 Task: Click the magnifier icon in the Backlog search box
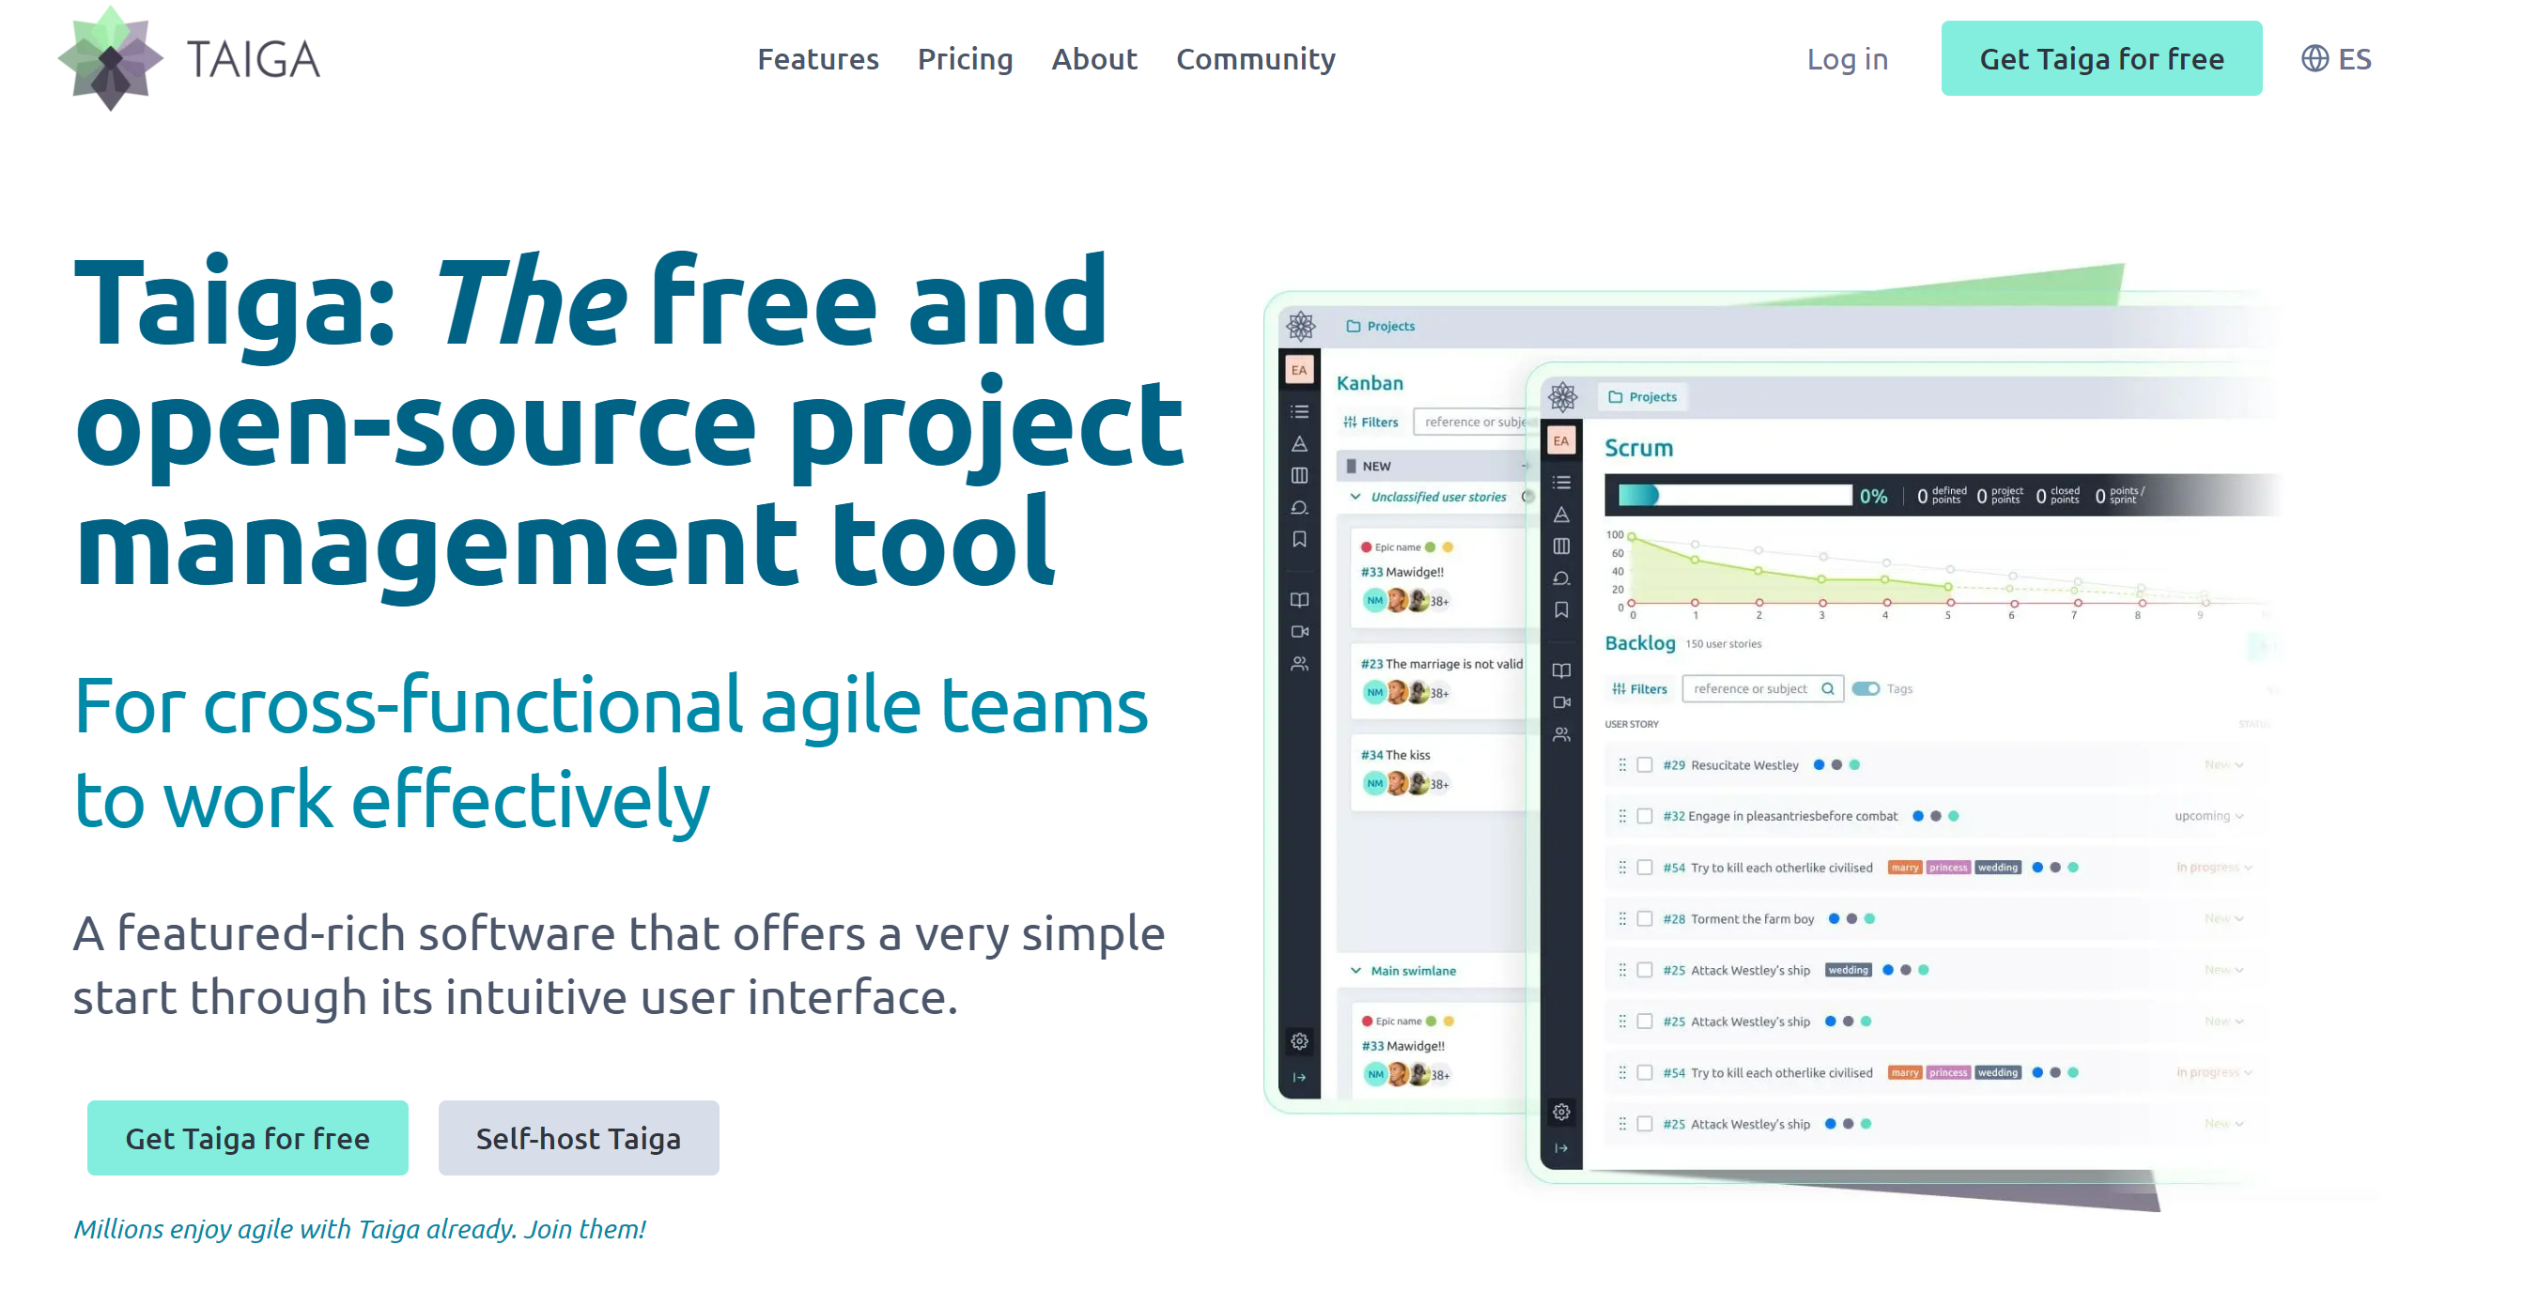(1828, 689)
